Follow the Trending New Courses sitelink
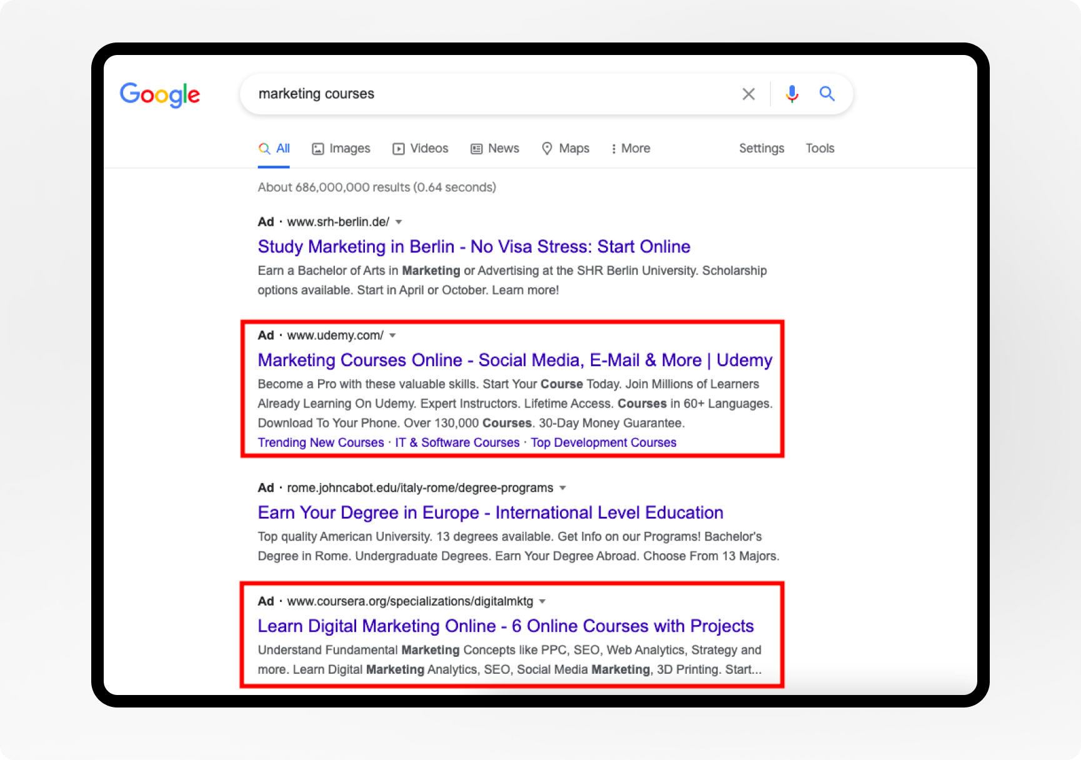 click(321, 442)
